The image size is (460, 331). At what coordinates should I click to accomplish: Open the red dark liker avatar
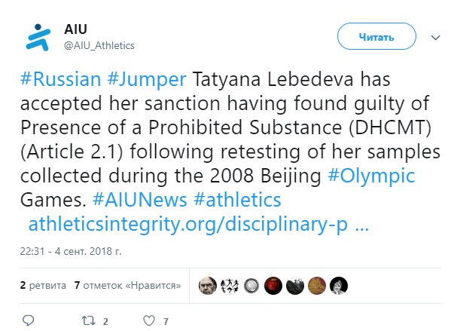[x=273, y=286]
